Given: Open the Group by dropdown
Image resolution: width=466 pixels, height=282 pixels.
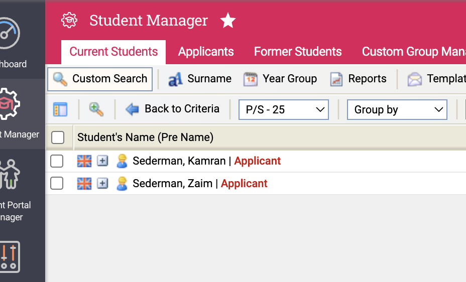Looking at the screenshot, I should pos(397,109).
